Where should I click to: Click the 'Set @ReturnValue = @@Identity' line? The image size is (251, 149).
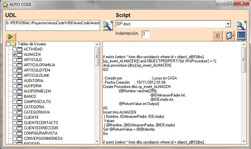[x=129, y=129]
